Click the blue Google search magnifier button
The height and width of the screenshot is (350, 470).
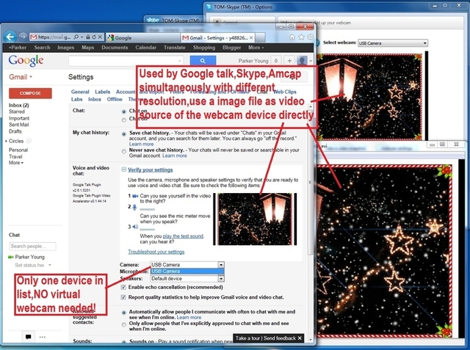click(203, 61)
